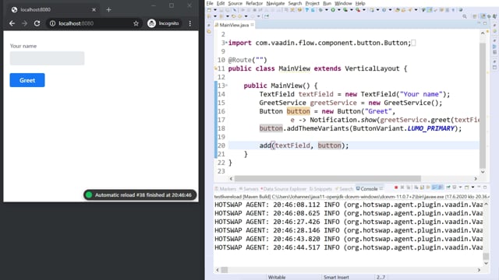Click the blue Greet button
This screenshot has width=499, height=280.
tap(27, 80)
